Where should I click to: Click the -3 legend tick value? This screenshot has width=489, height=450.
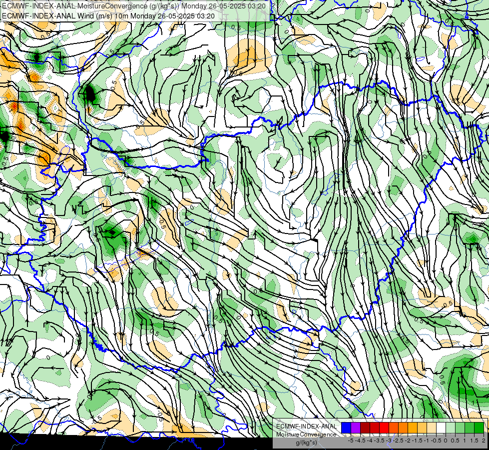(x=389, y=440)
